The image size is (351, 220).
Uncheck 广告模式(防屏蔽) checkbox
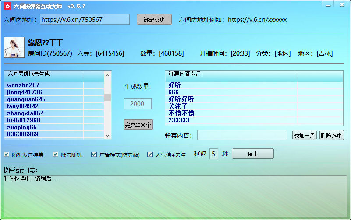[94, 154]
